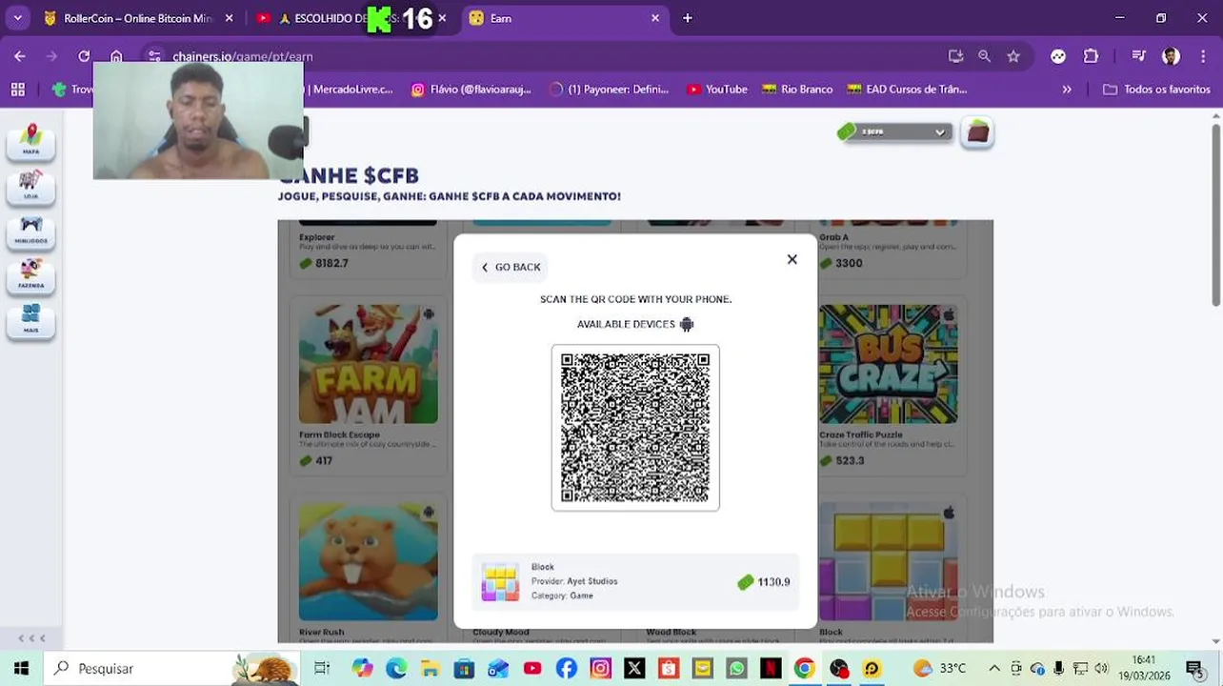This screenshot has height=686, width=1223.
Task: Click the 523.3 reward value
Action: coord(842,460)
